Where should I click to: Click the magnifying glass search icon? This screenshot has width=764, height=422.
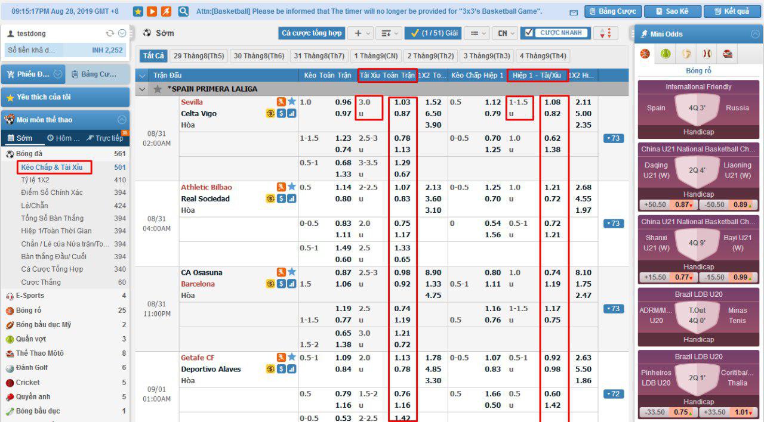(183, 11)
